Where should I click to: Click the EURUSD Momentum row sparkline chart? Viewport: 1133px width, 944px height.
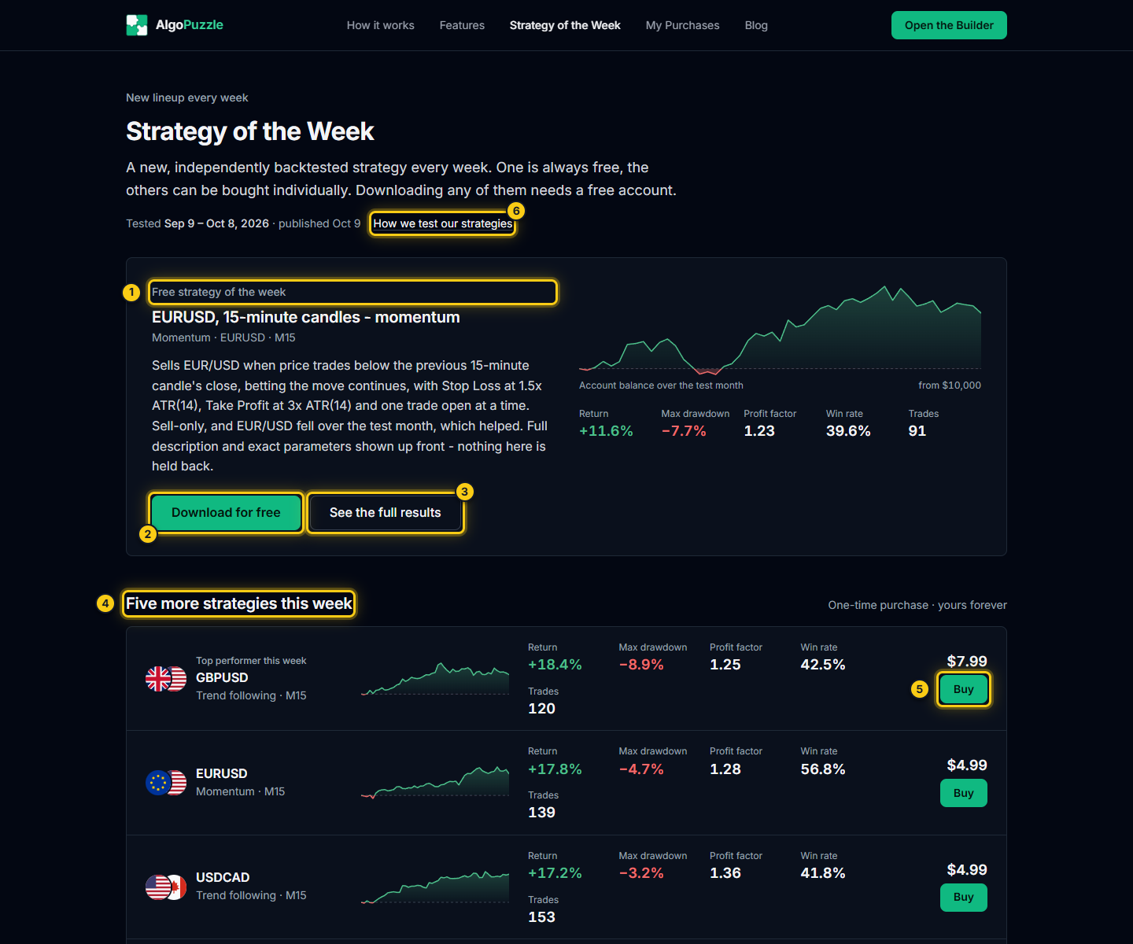pyautogui.click(x=435, y=783)
